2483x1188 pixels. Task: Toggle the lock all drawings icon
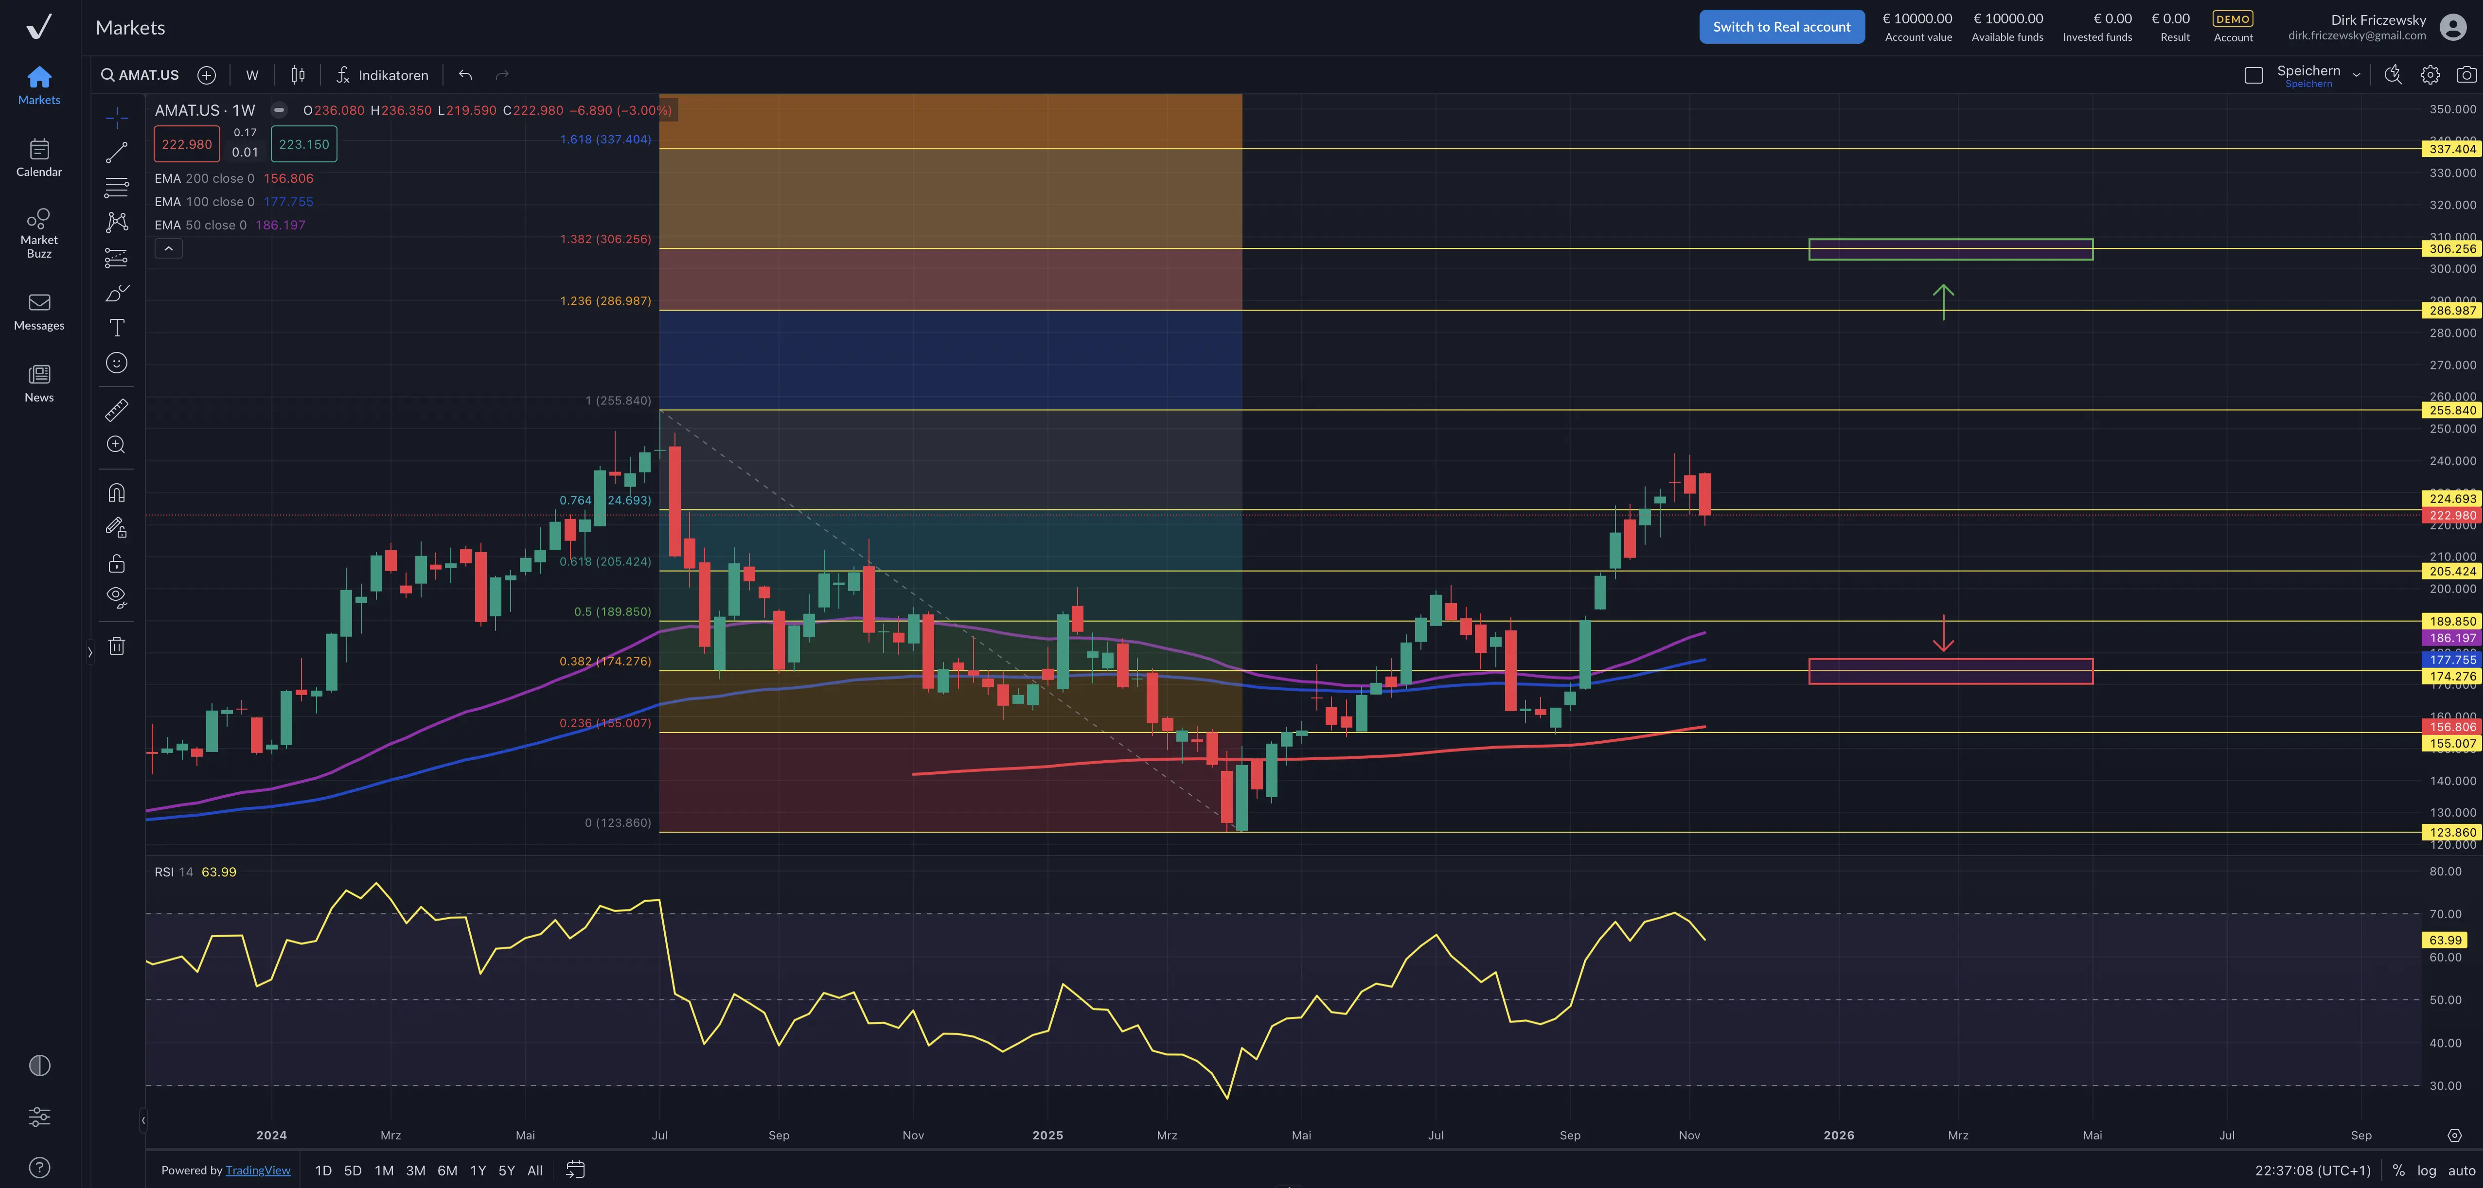click(117, 564)
